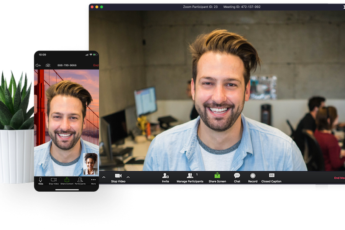
Task: Select the woman's self-view thumbnail on phone
Action: [x=90, y=164]
